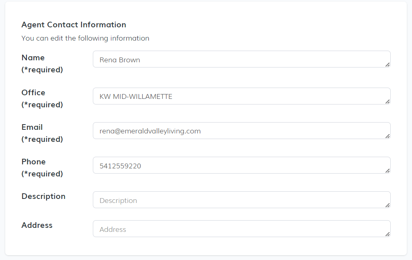Click the "Name (*required)" label

pos(42,63)
